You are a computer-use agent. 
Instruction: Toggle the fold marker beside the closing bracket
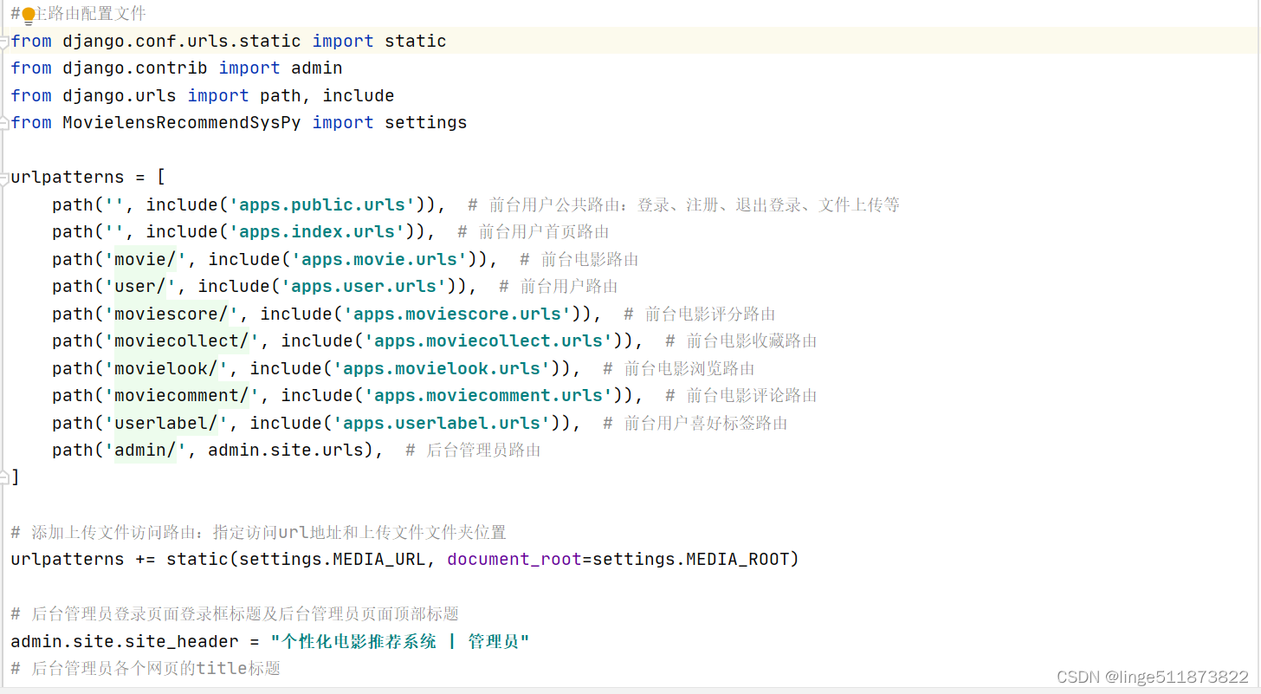4,477
